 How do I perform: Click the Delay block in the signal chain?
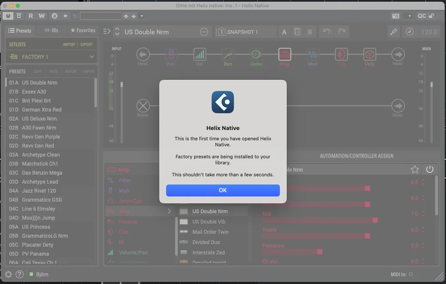[256, 54]
